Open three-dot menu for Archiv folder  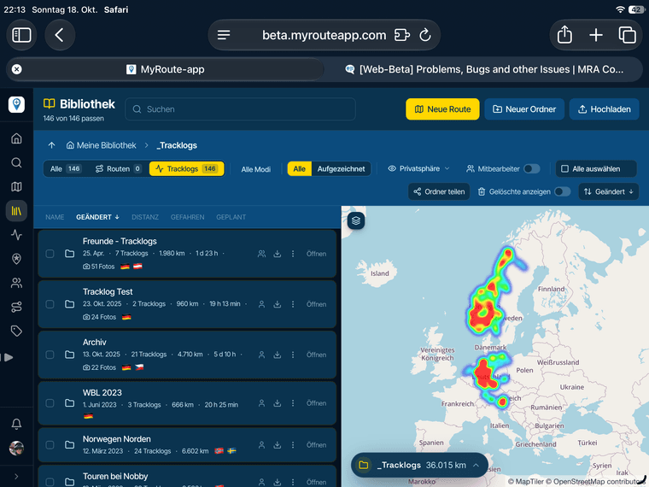click(293, 355)
